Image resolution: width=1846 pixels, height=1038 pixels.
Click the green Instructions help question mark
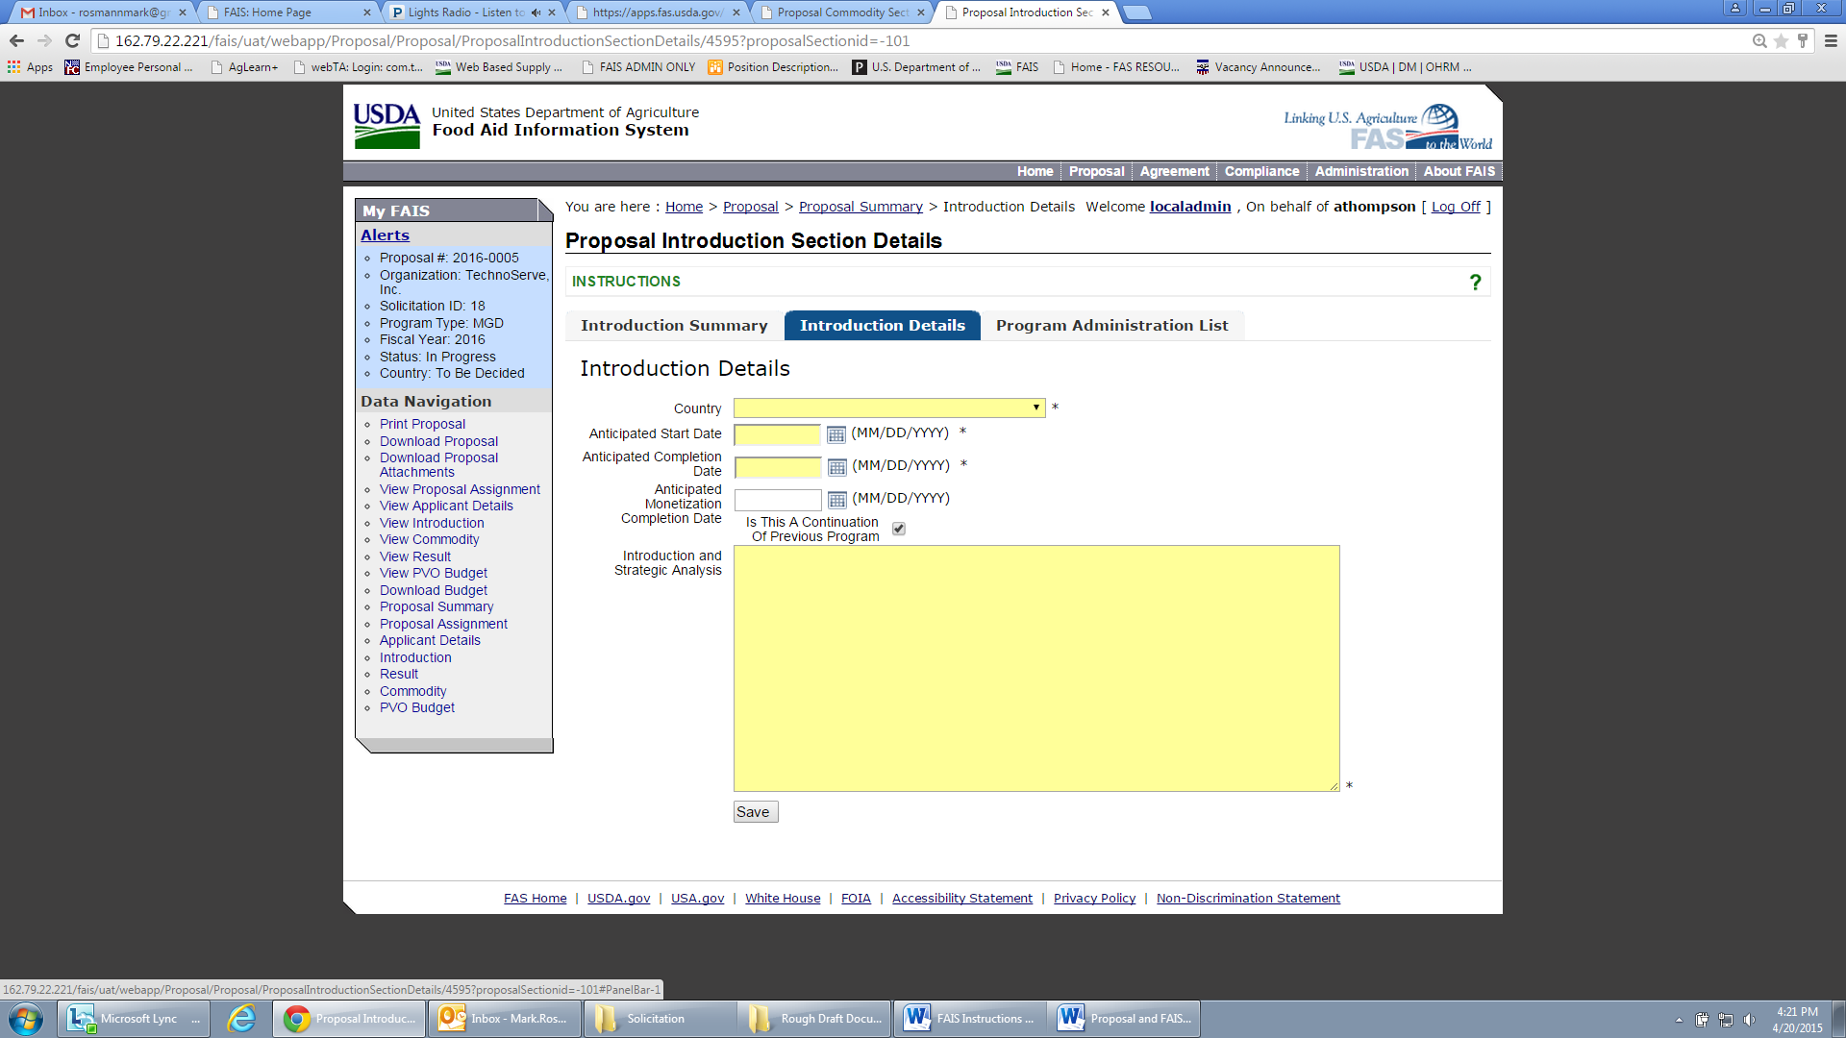click(1475, 282)
